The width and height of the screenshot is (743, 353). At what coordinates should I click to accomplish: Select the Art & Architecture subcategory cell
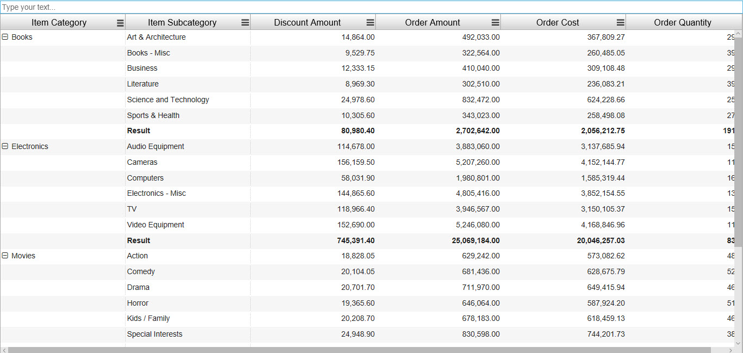[x=156, y=38]
